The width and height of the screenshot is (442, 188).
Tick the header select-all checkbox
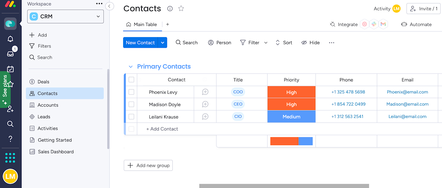(x=131, y=80)
